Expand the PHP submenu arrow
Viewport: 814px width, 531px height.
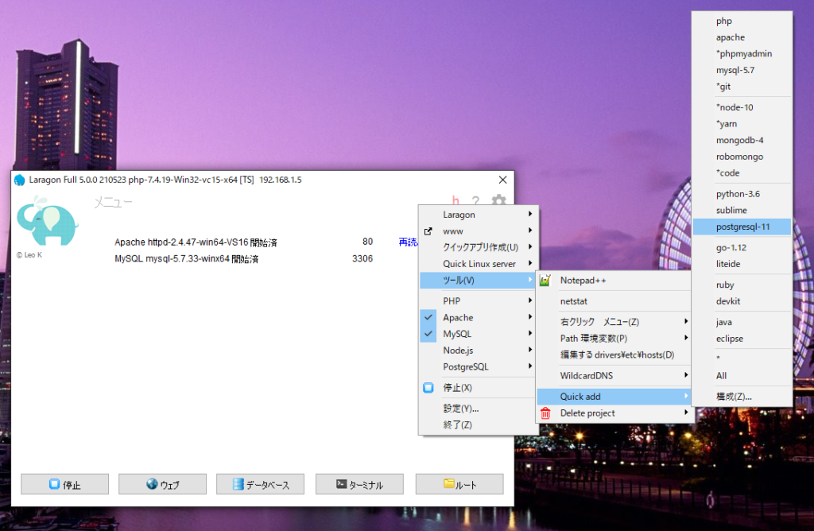[530, 300]
